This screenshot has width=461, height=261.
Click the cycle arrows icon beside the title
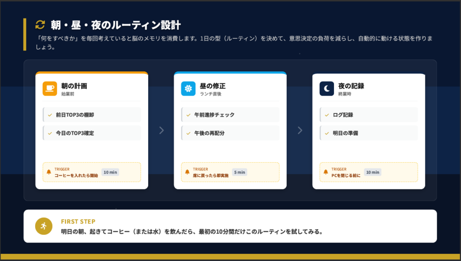click(x=40, y=25)
